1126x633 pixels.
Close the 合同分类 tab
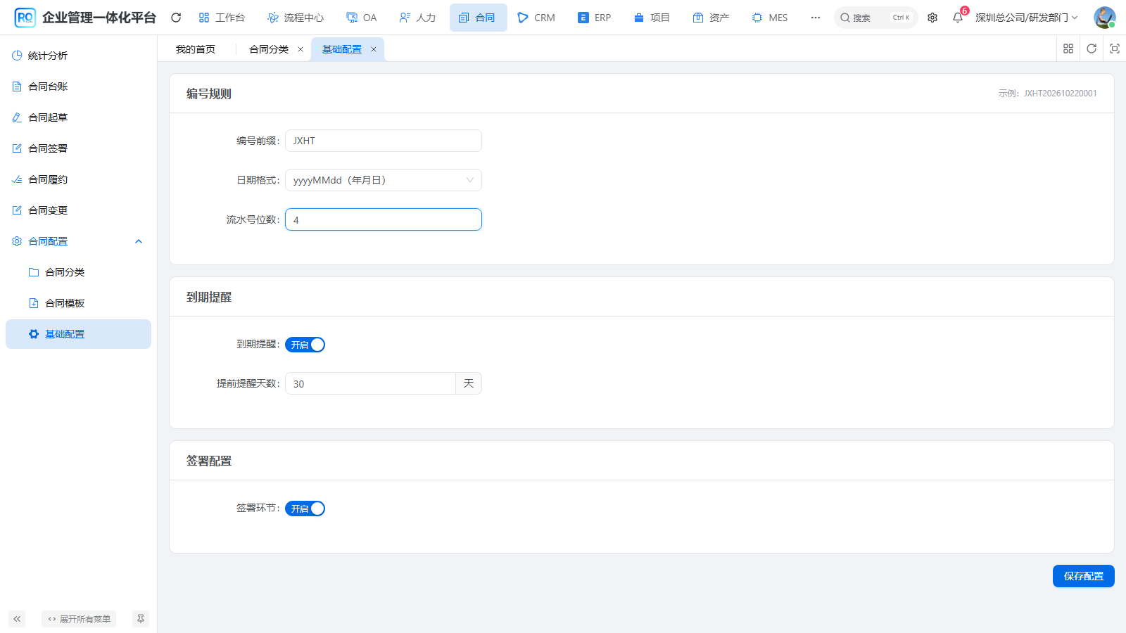point(301,49)
